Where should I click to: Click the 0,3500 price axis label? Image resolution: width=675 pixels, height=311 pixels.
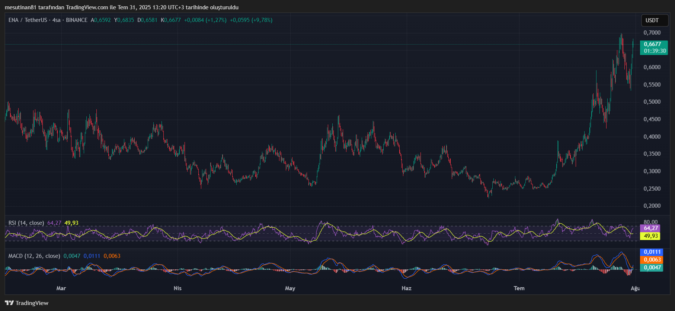point(652,154)
